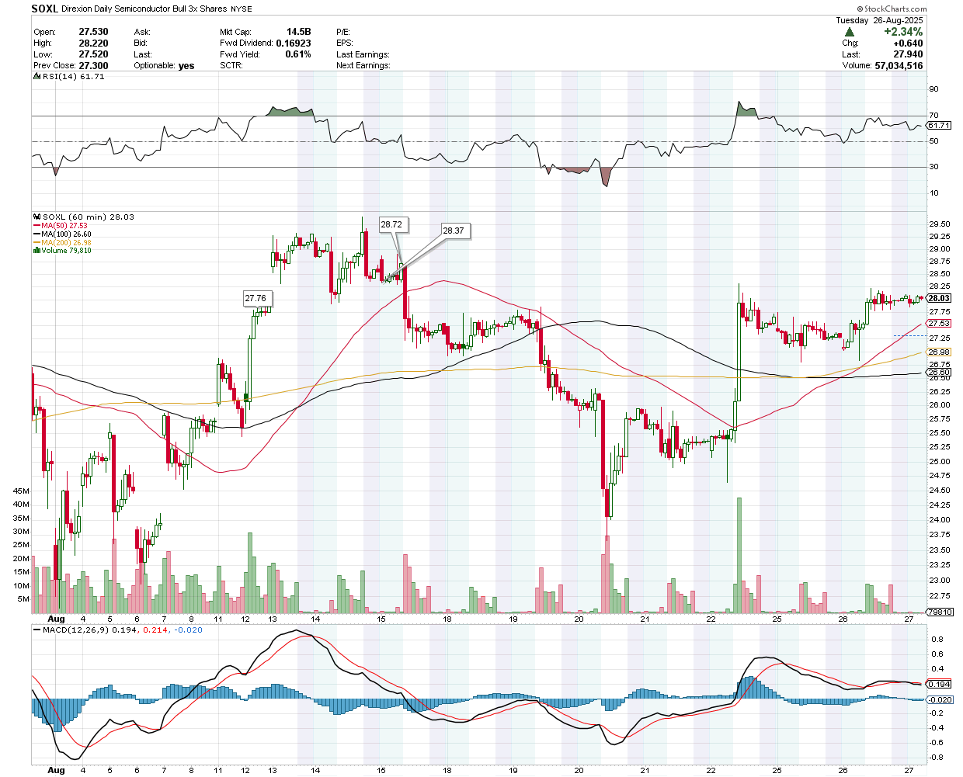Click the Chg value +0.640

click(x=908, y=43)
